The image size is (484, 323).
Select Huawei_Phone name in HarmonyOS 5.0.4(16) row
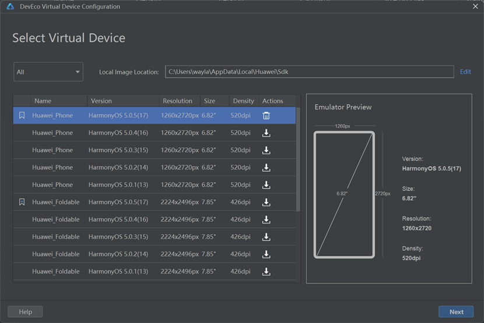point(52,133)
